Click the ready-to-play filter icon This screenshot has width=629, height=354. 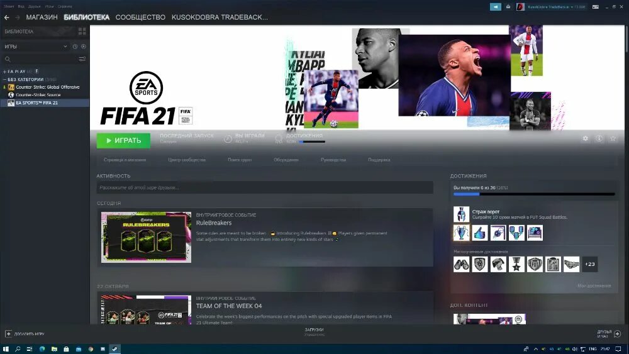[x=84, y=47]
